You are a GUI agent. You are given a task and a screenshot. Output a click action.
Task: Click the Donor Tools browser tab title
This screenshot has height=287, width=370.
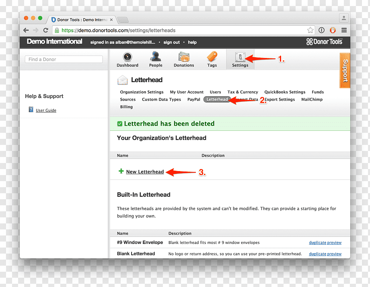[82, 20]
